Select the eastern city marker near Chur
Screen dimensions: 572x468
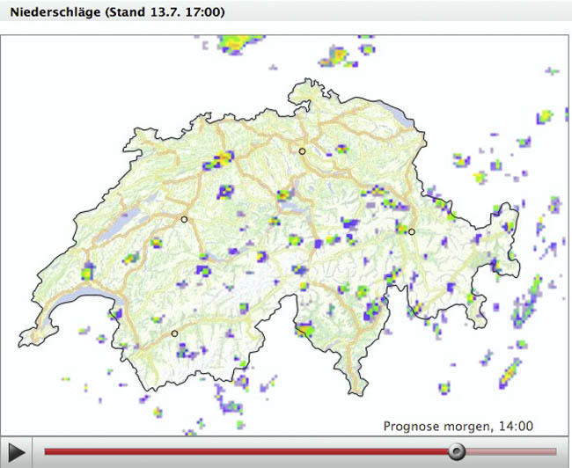point(412,231)
